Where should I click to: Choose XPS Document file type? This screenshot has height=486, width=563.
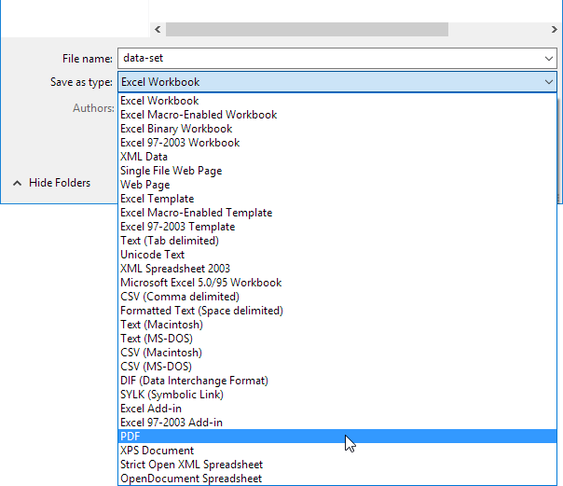pyautogui.click(x=157, y=451)
